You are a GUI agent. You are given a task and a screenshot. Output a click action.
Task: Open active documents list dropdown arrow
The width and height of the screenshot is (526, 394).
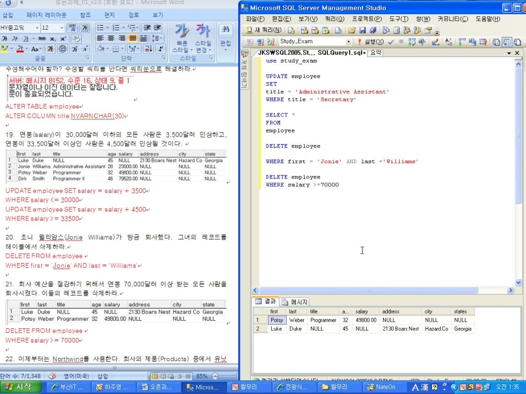(509, 53)
